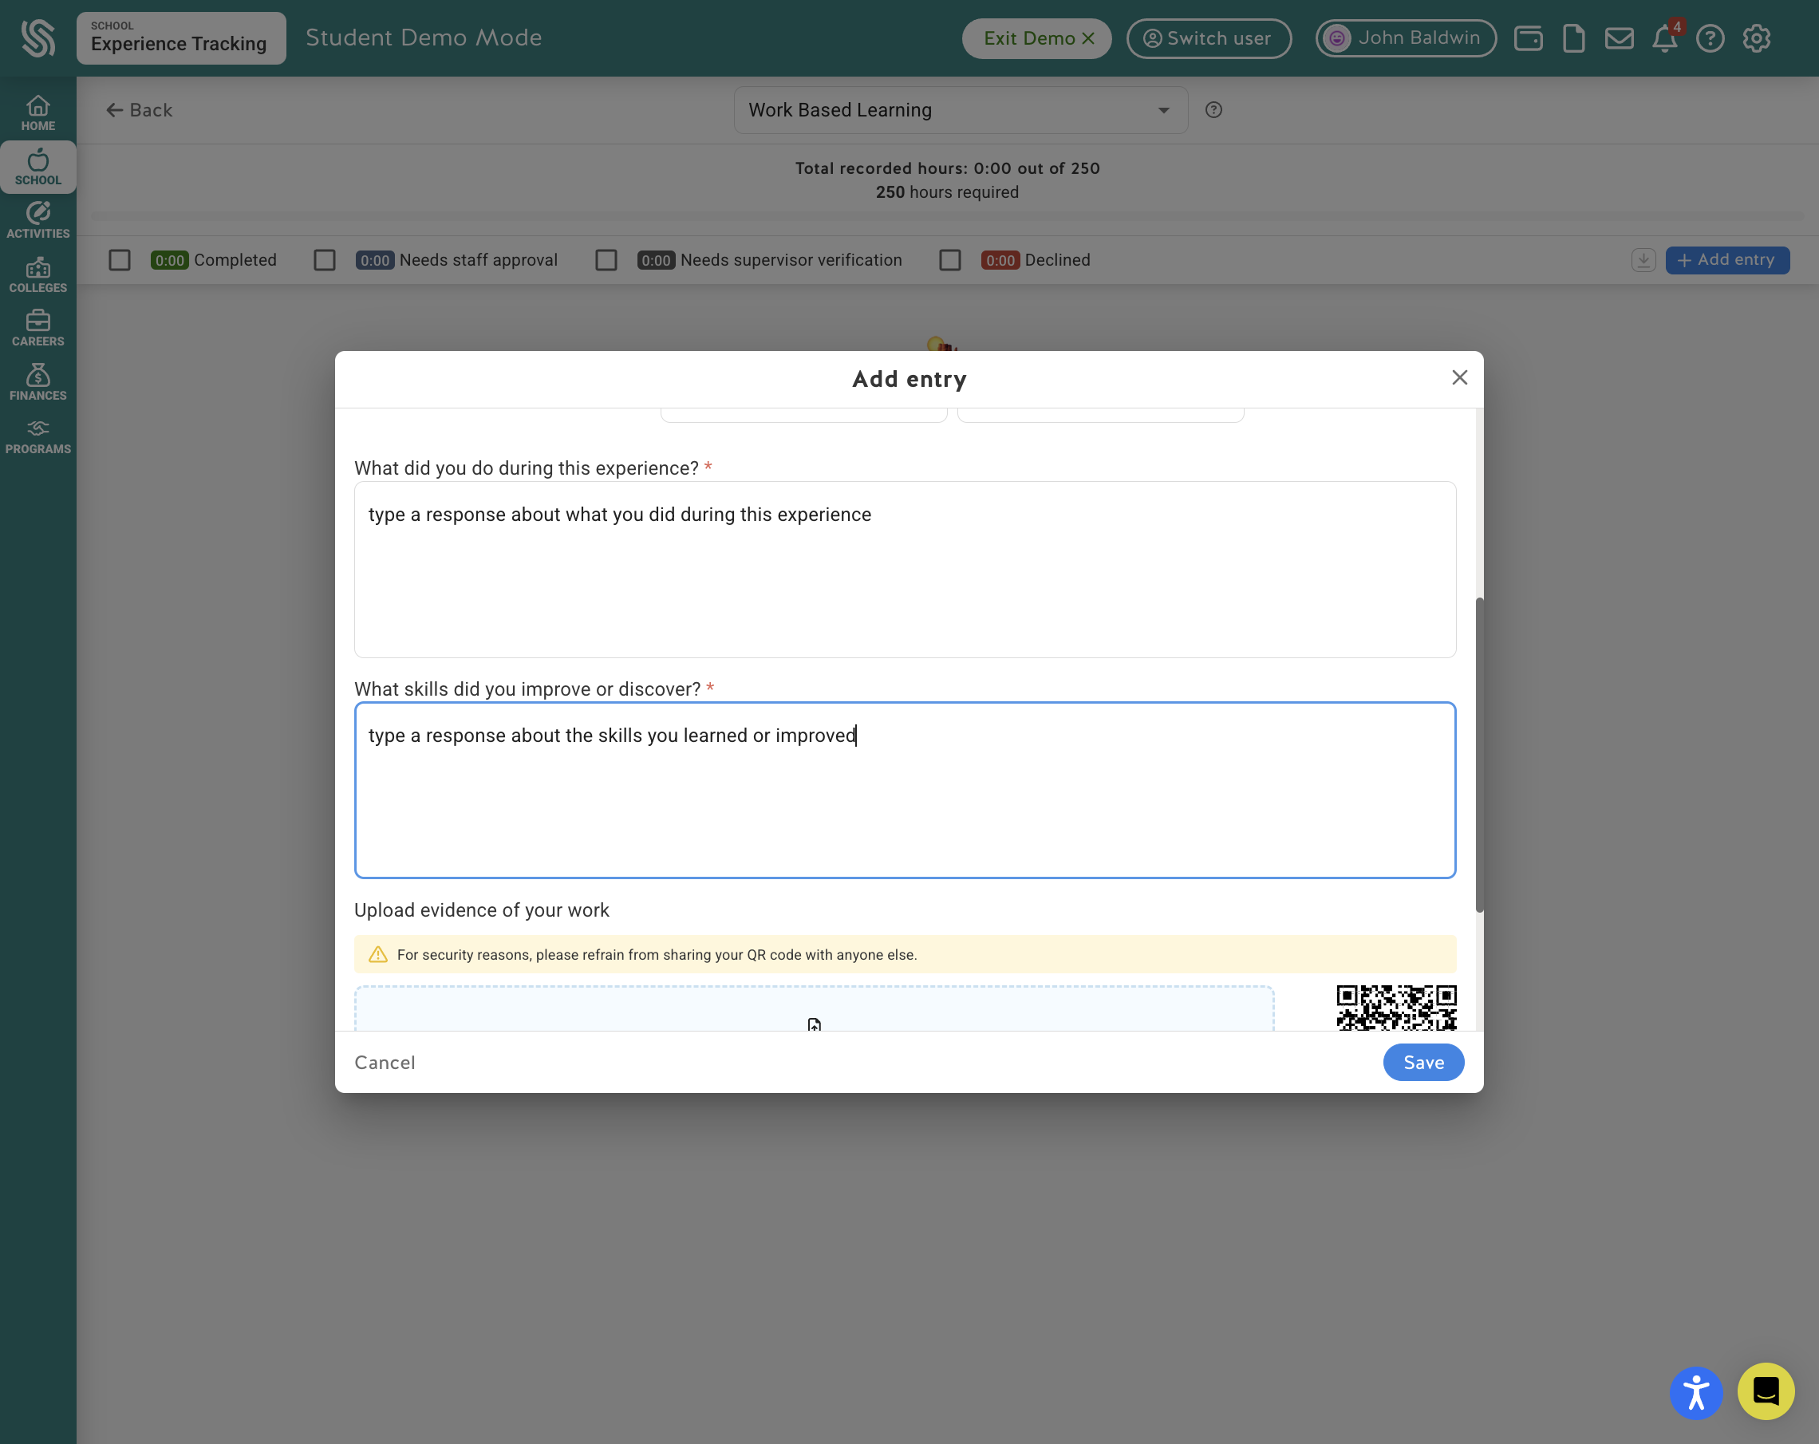
Task: Click Cancel in the Add entry dialog
Action: click(385, 1062)
